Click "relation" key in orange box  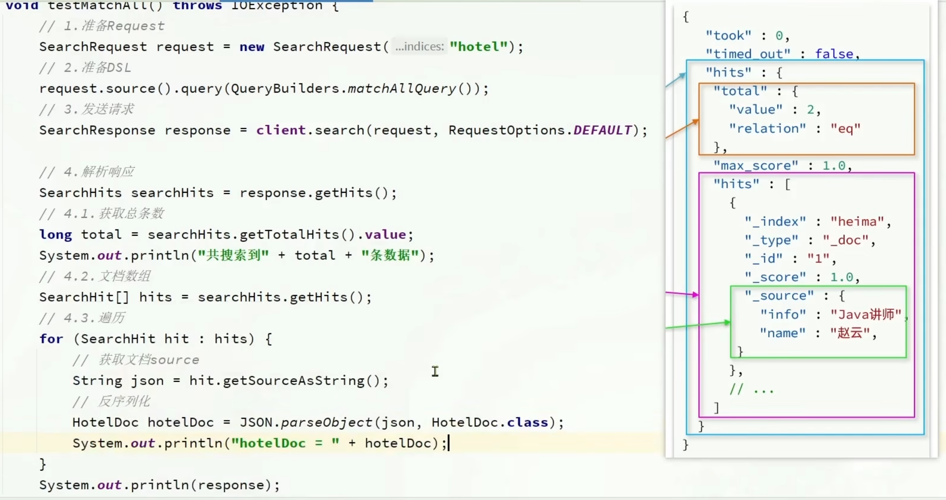[767, 129]
